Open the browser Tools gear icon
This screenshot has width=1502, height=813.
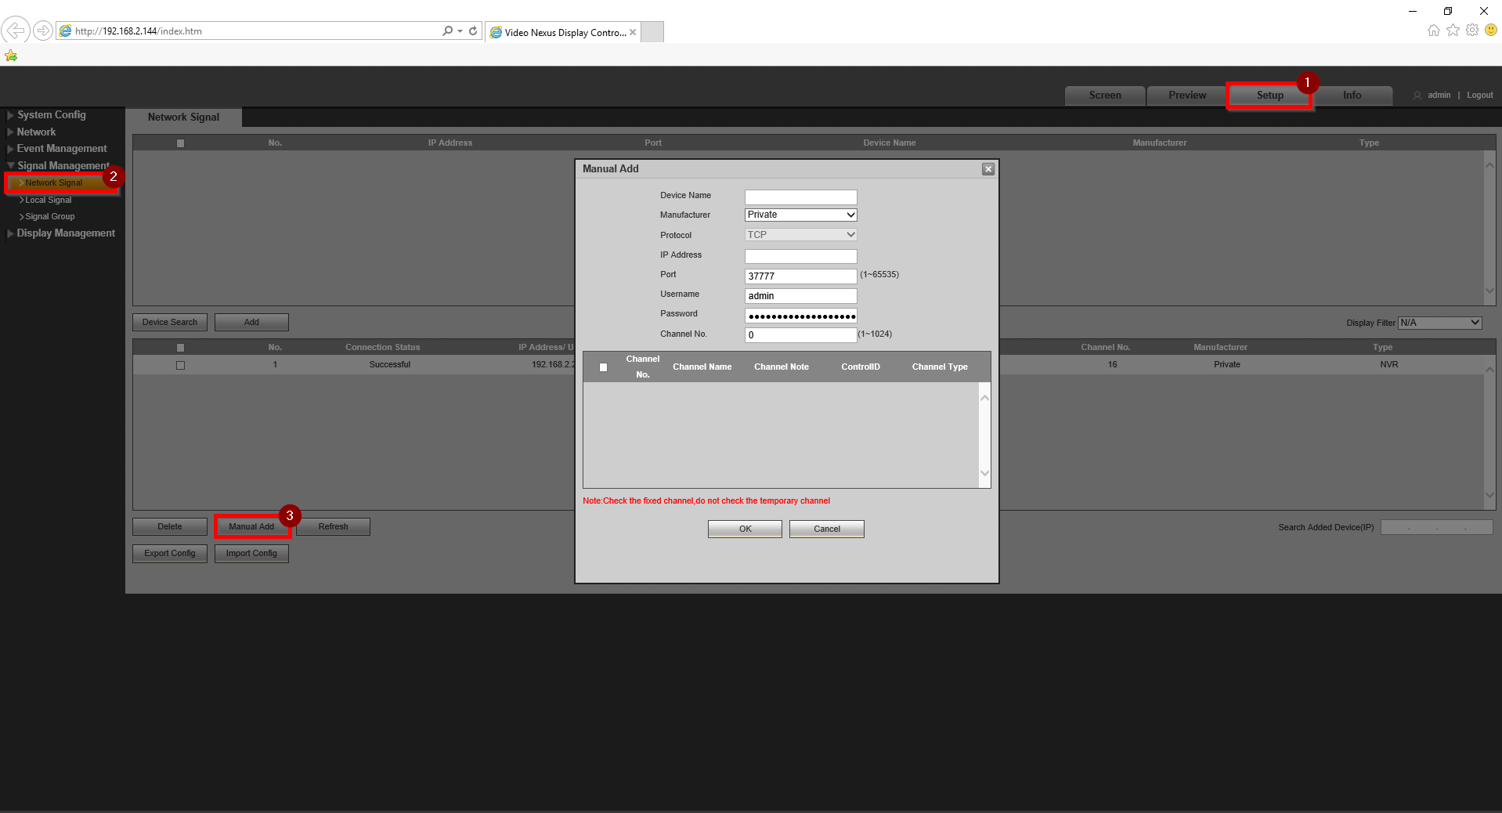point(1472,30)
